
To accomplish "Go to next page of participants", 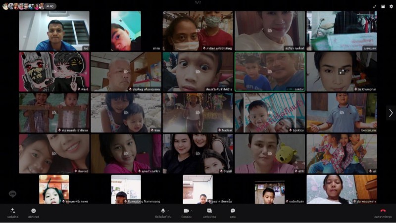I will pos(391,113).
